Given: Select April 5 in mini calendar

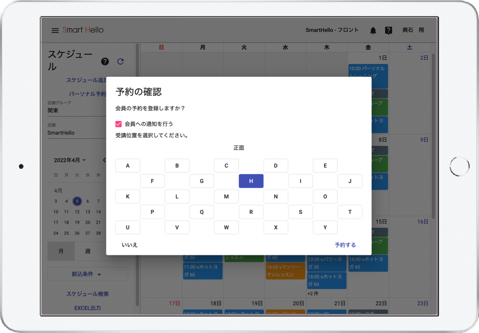Looking at the screenshot, I should click(77, 201).
